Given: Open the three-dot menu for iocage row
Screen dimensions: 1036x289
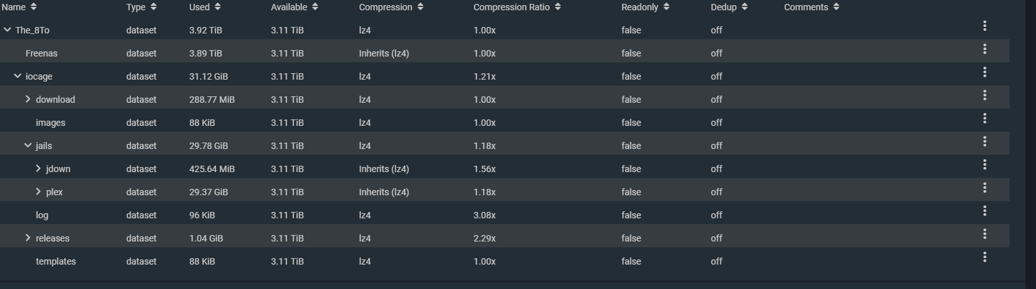Looking at the screenshot, I should pyautogui.click(x=984, y=72).
